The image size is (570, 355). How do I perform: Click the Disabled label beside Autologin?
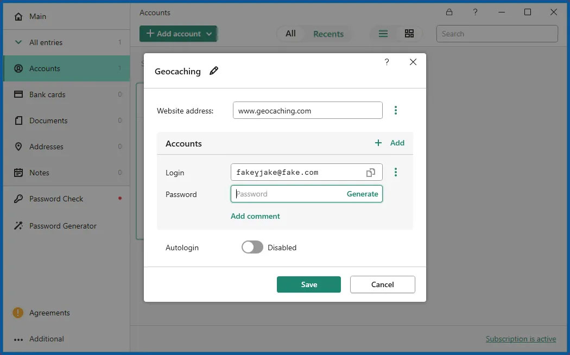pos(282,248)
